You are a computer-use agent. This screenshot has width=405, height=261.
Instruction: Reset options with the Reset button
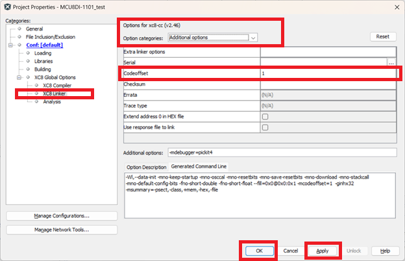pos(382,37)
